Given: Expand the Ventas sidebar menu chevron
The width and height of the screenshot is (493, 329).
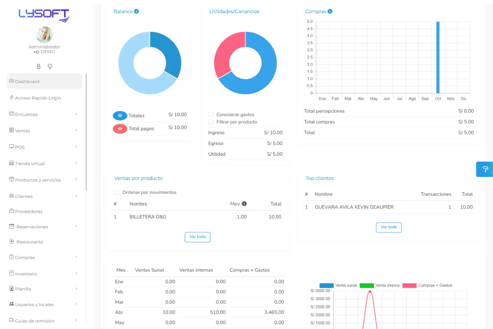Looking at the screenshot, I should 76,130.
